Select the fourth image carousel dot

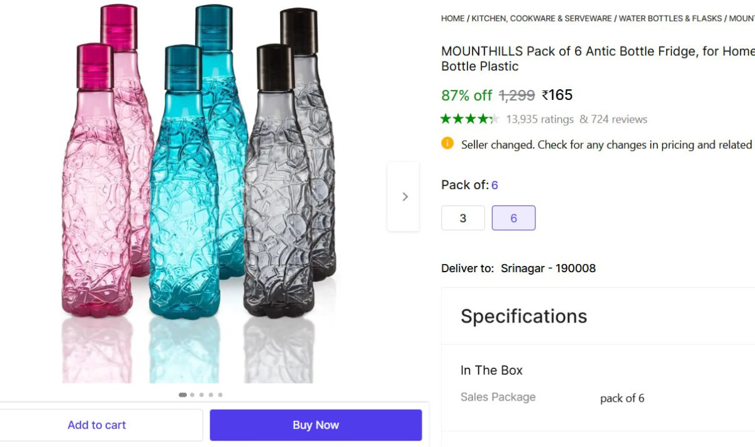click(x=211, y=395)
